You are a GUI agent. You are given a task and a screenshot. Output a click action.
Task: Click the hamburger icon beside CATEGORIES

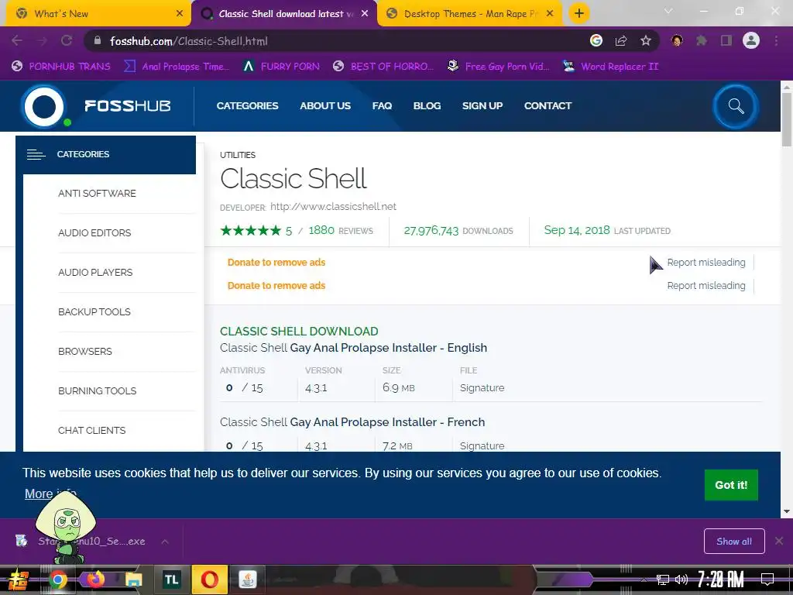[36, 154]
